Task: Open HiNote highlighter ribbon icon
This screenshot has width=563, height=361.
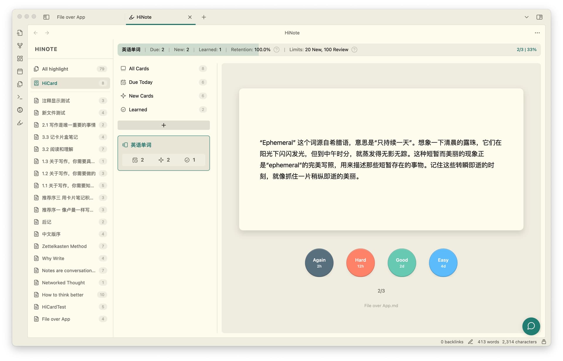Action: coord(20,123)
